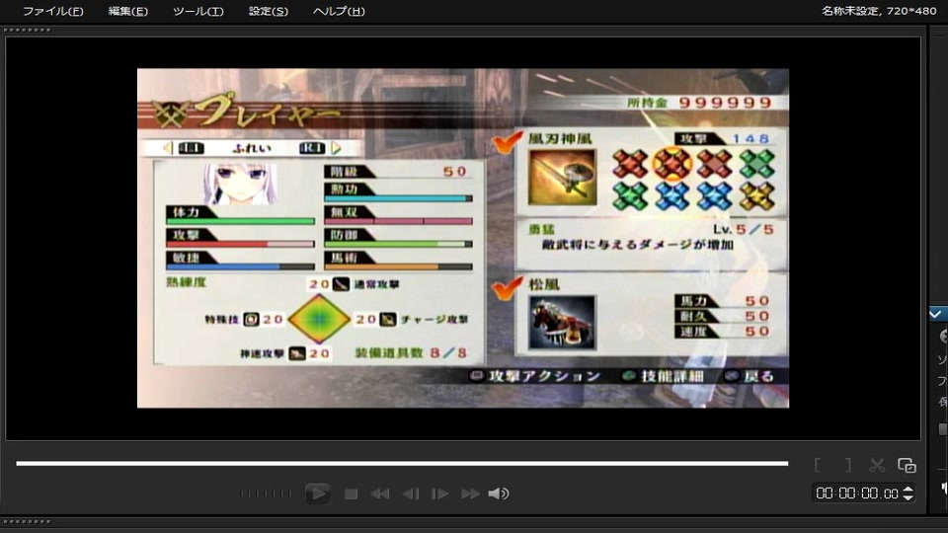Click the 風刃神風 weapon thumbnail in the preview

[x=562, y=178]
